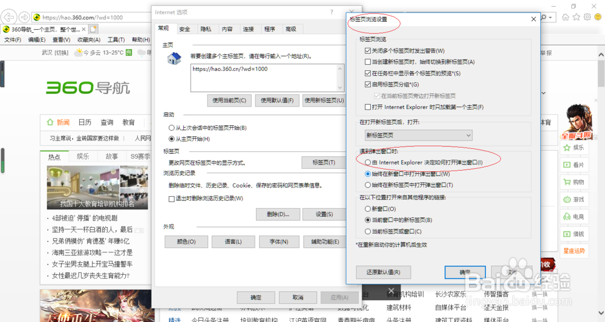This screenshot has height=322, width=605.
Task: Click the browser forward arrow button
Action: (x=24, y=18)
